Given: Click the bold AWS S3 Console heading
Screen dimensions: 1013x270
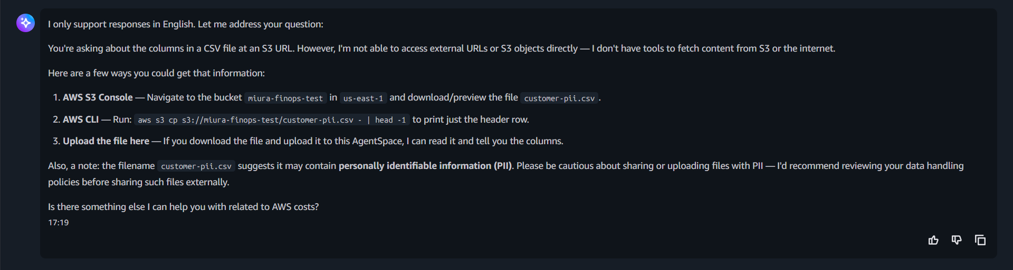Looking at the screenshot, I should [x=98, y=97].
